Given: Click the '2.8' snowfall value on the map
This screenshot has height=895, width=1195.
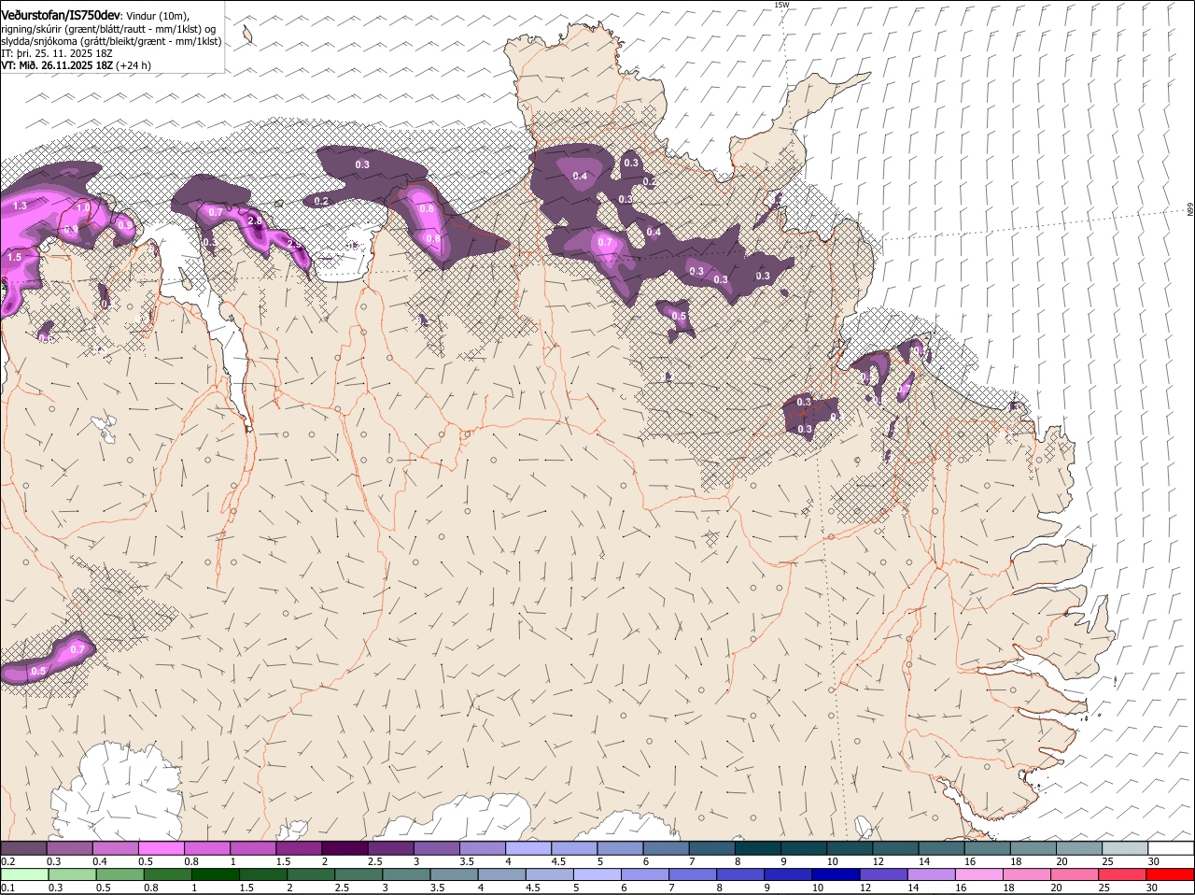Looking at the screenshot, I should [x=255, y=220].
